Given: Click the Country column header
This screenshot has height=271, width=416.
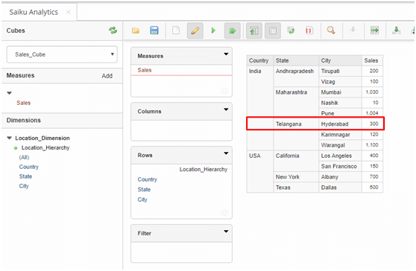Looking at the screenshot, I should pyautogui.click(x=260, y=60).
